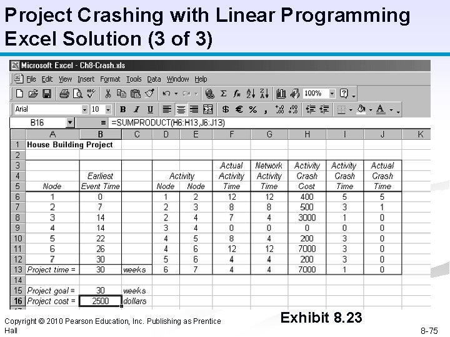Open the Arial font name dropdown

click(84, 109)
